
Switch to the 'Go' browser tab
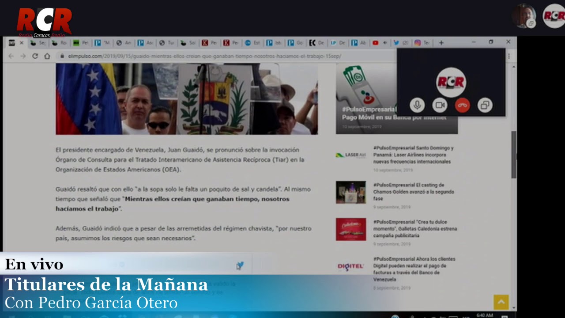pyautogui.click(x=296, y=43)
